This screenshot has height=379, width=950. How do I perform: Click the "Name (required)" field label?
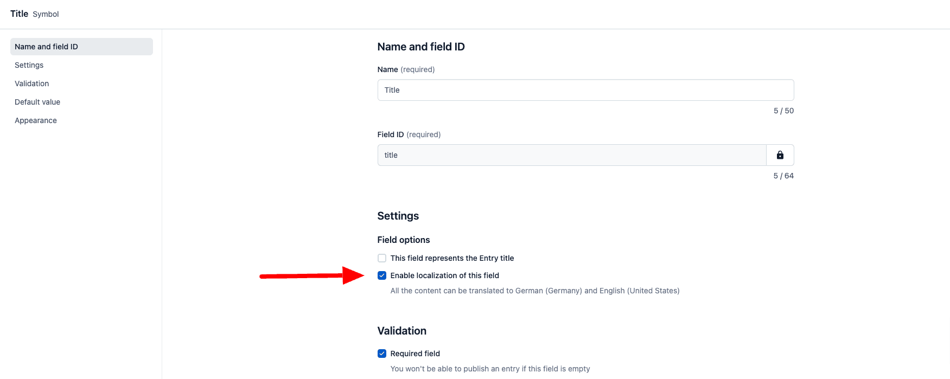pyautogui.click(x=406, y=69)
